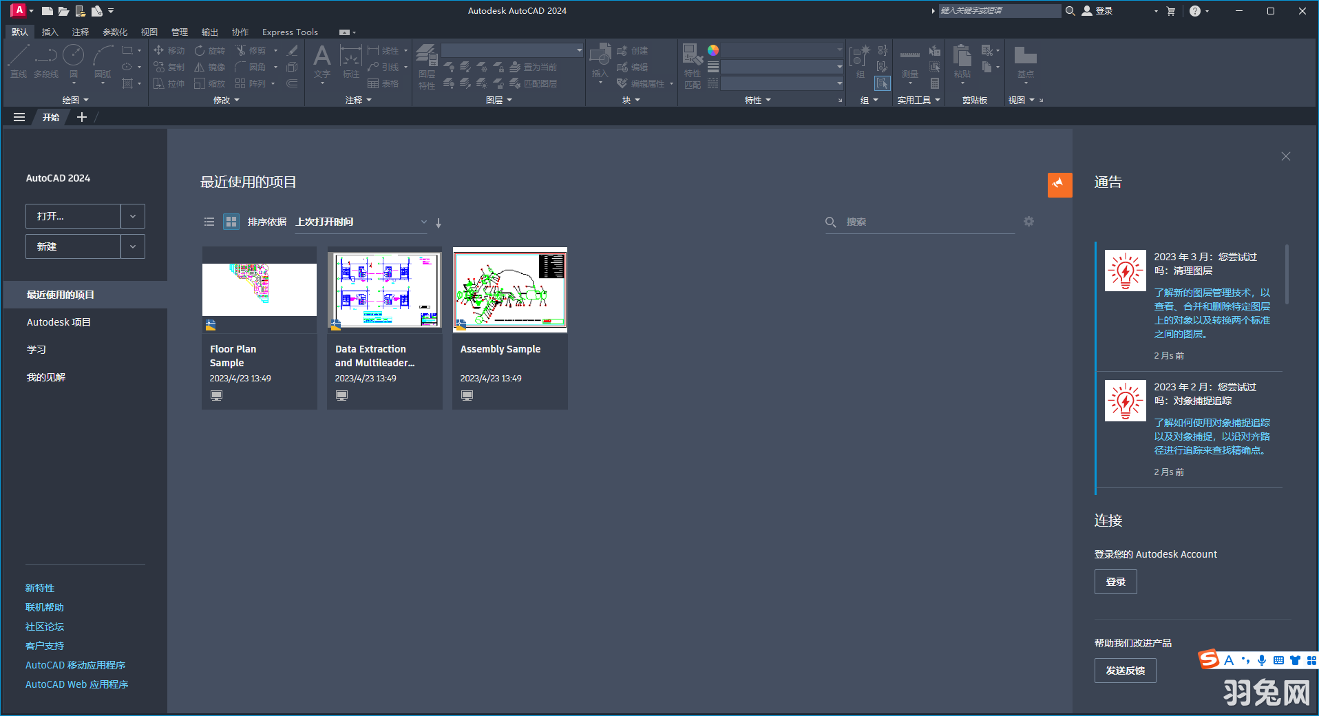Click the New (新建) button
This screenshot has height=716, width=1319.
[x=73, y=246]
